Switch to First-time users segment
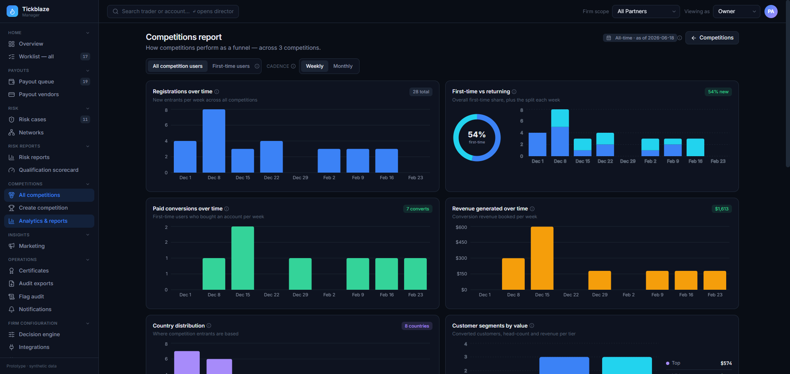Viewport: 790px width, 374px height. (x=231, y=66)
